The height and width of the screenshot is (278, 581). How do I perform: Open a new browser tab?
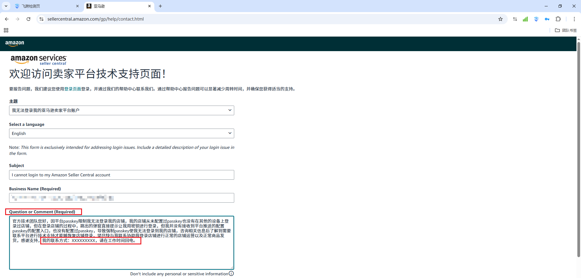(160, 6)
